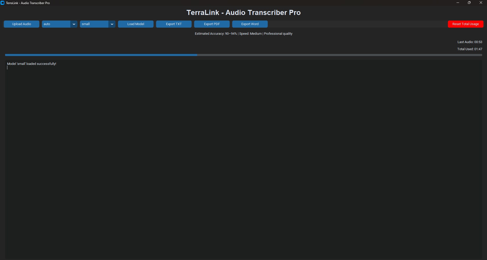The width and height of the screenshot is (487, 260).
Task: Click the Load Model button
Action: 136,24
